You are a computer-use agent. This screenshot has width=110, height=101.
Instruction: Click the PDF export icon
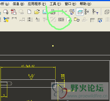click(x=14, y=12)
